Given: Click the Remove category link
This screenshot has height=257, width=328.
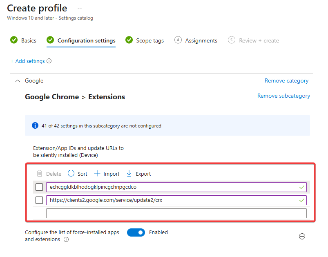Looking at the screenshot, I should pyautogui.click(x=287, y=81).
